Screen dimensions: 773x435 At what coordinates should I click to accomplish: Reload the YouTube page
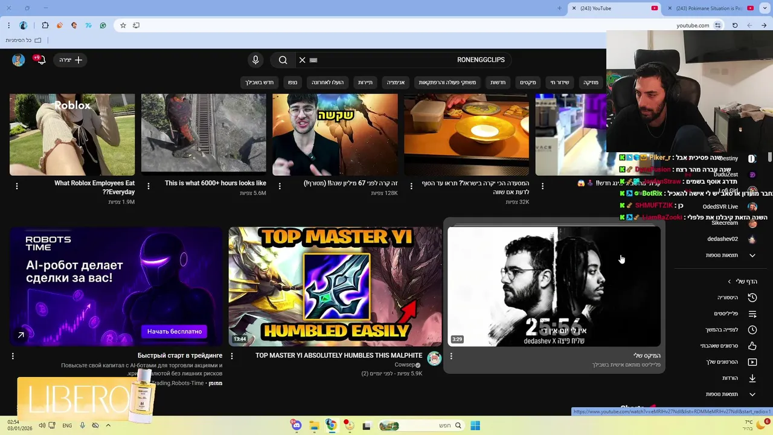pos(735,25)
